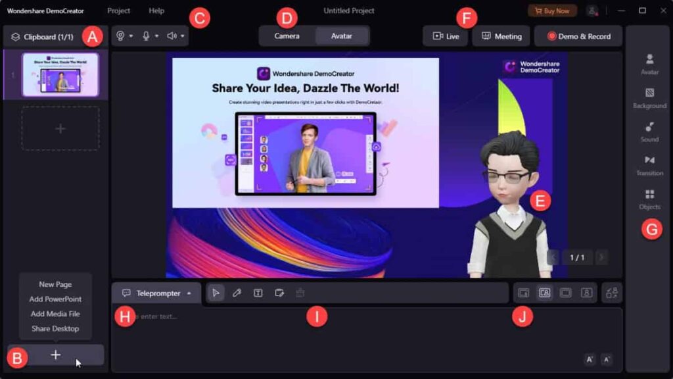This screenshot has width=673, height=379.
Task: Go to next page arrow
Action: point(601,257)
